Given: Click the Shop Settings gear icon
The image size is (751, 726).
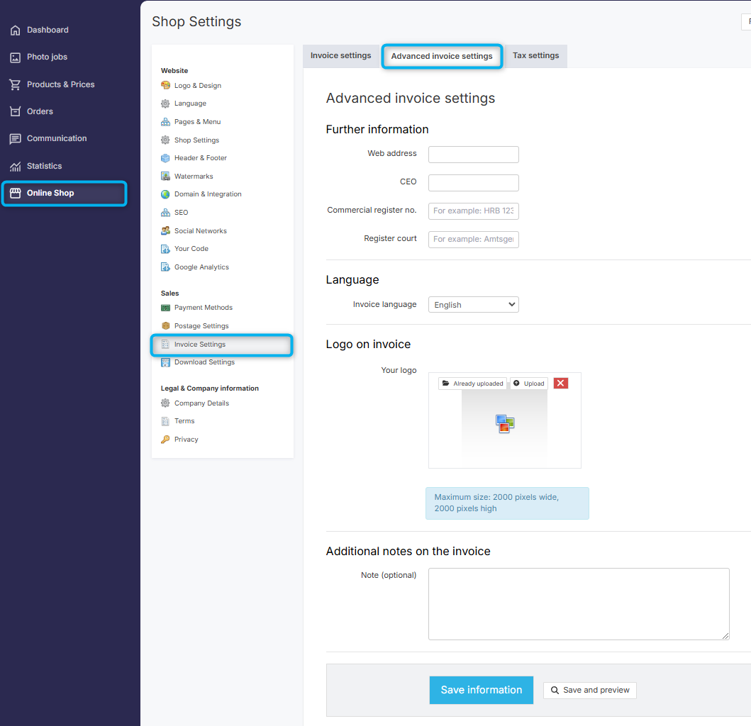Looking at the screenshot, I should click(165, 140).
